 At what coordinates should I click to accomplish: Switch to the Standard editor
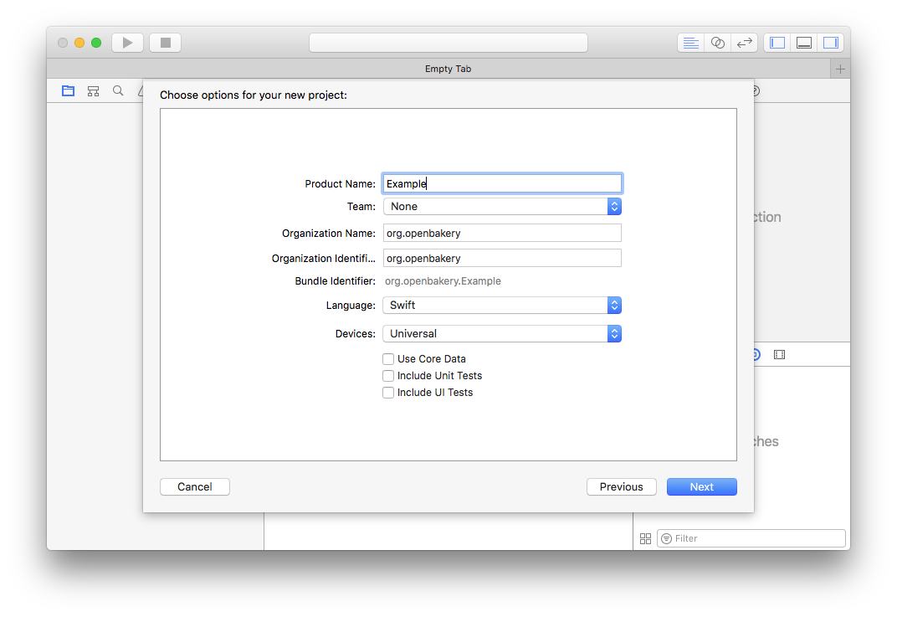690,43
